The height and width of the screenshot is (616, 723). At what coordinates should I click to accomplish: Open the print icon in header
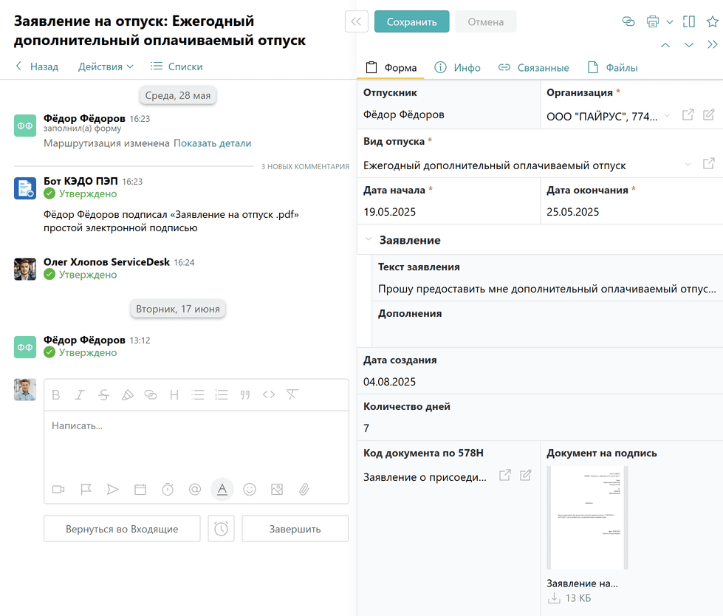point(652,21)
